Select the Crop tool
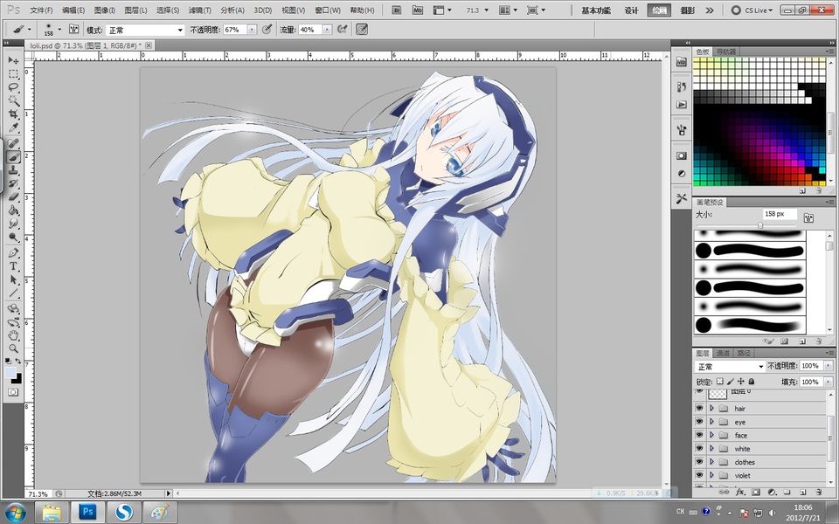 coord(13,114)
